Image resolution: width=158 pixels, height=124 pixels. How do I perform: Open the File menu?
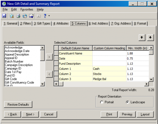click(5, 10)
